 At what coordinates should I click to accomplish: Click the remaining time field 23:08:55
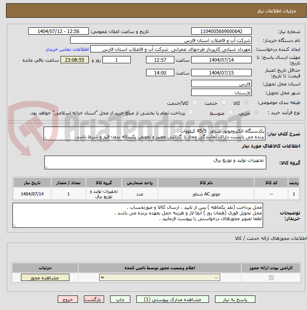point(74,60)
